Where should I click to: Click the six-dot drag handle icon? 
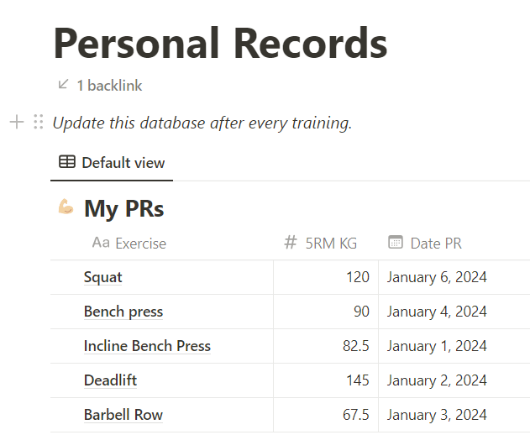[x=38, y=123]
